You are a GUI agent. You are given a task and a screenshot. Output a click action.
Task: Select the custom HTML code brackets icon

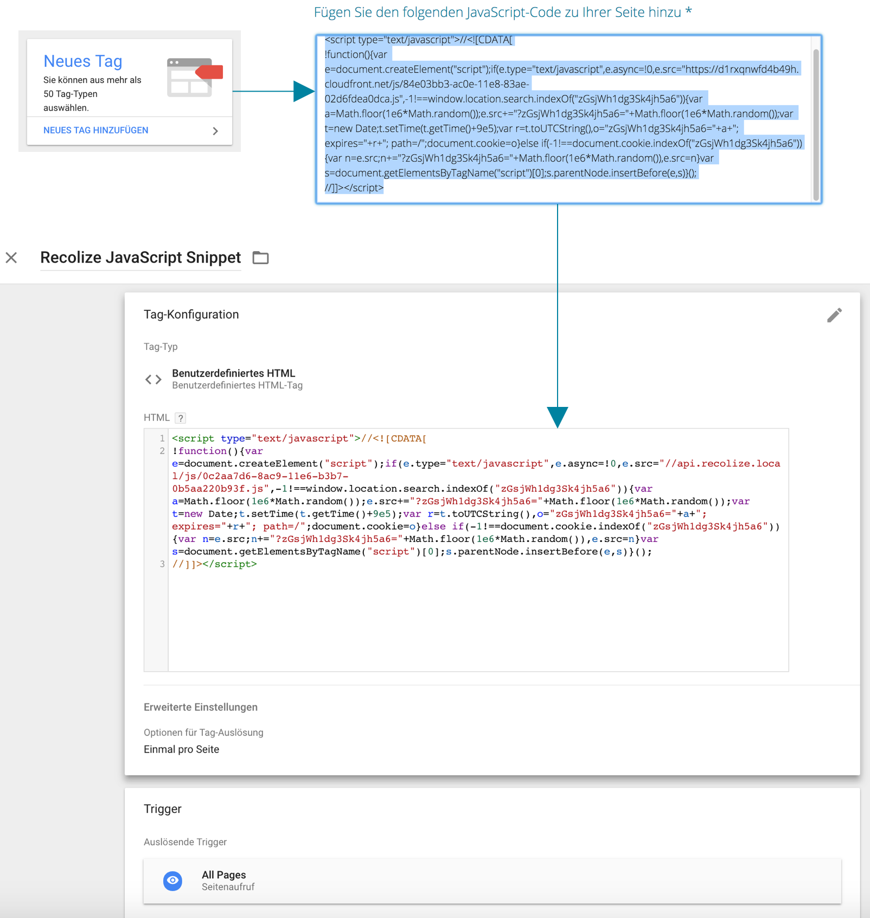153,379
